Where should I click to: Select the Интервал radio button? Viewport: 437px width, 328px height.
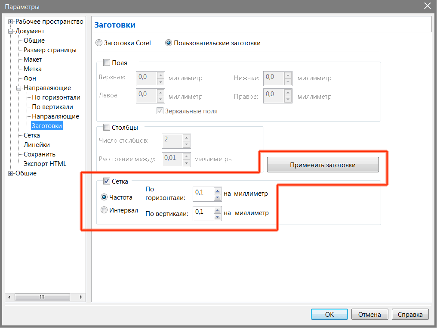tap(104, 210)
